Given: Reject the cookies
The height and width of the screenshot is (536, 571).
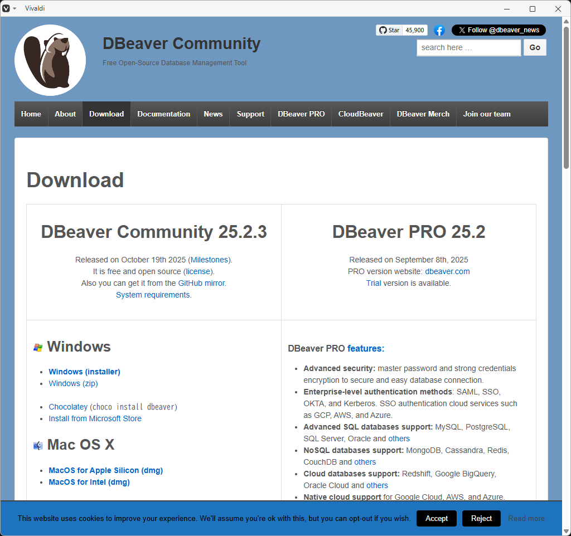Looking at the screenshot, I should tap(481, 519).
